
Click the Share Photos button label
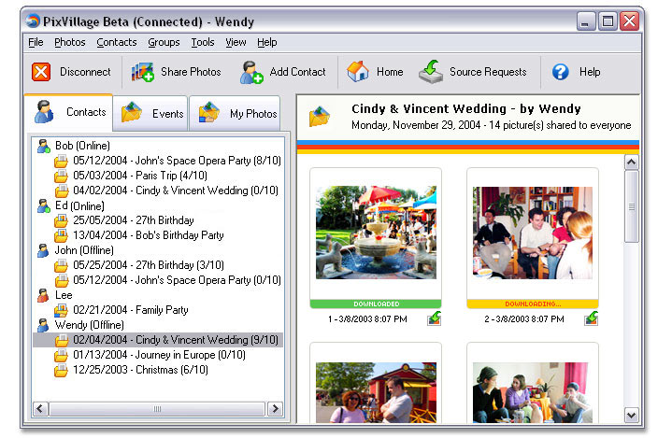coord(191,72)
